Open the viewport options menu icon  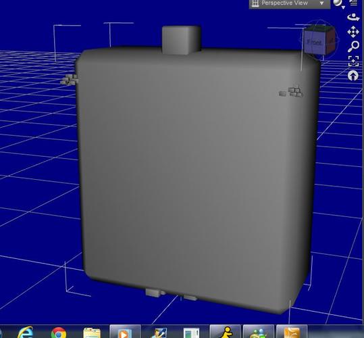coord(353,2)
